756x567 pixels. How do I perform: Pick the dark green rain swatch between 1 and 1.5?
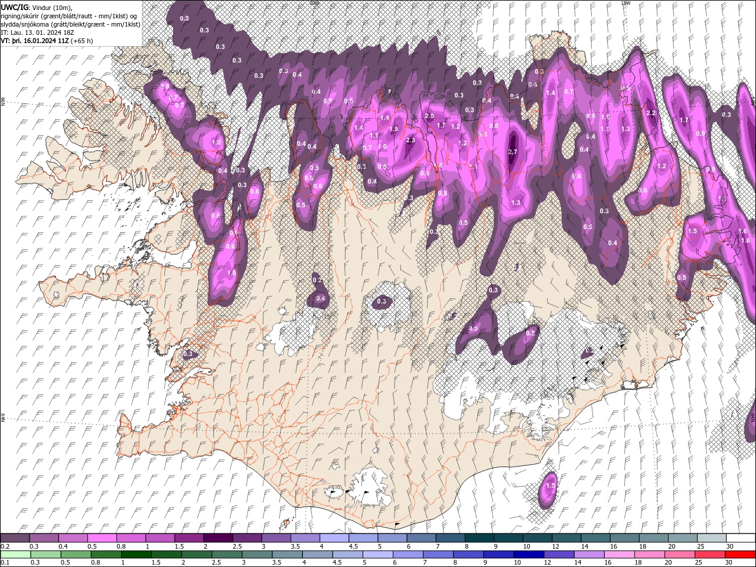pyautogui.click(x=136, y=555)
